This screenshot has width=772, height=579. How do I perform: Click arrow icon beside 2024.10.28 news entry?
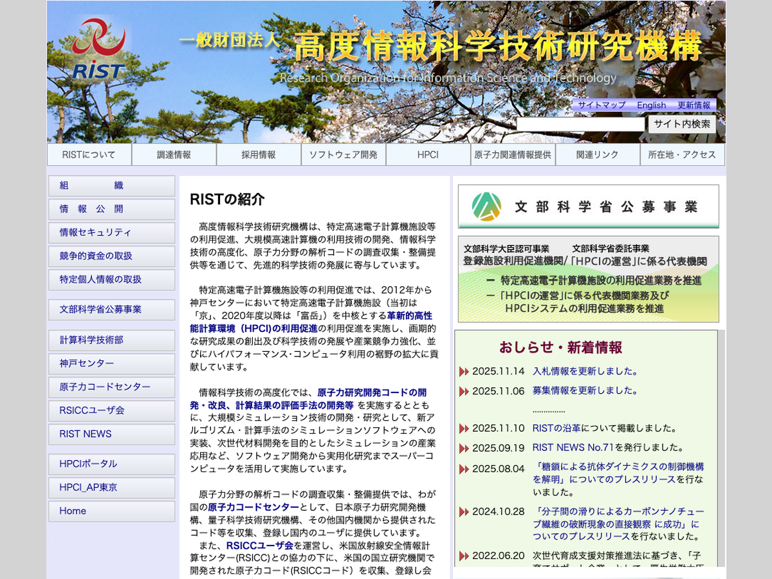point(464,513)
